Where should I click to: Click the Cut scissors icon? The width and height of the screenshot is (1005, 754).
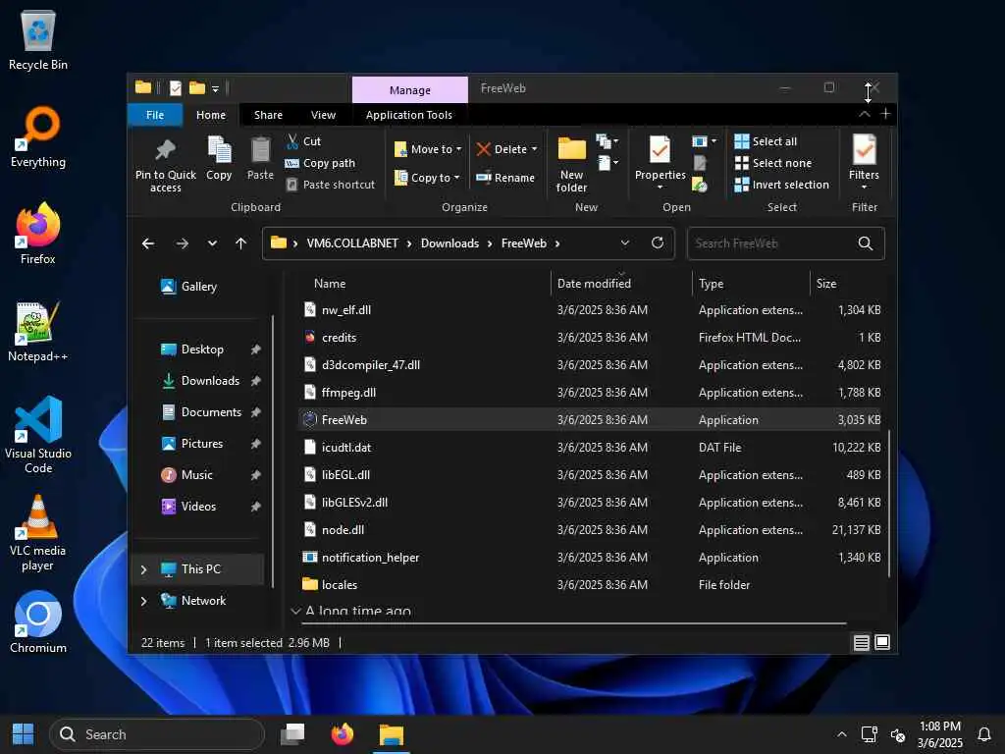coord(292,141)
